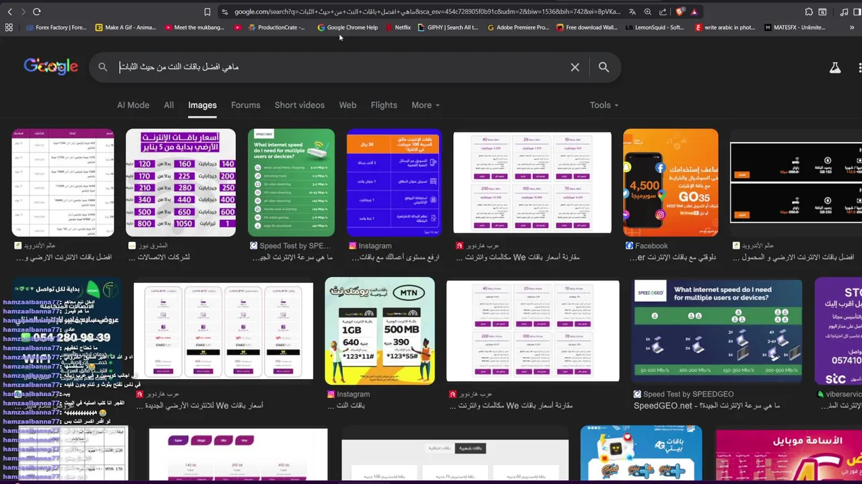This screenshot has height=484, width=862.
Task: Click the address bar URL
Action: (428, 11)
